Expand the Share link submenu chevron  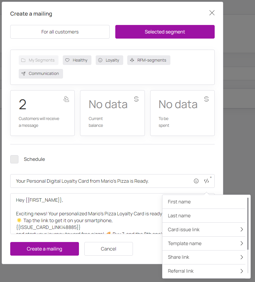tap(242, 257)
